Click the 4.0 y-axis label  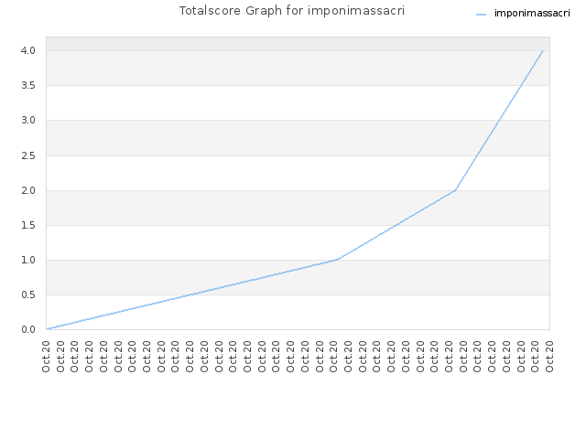pyautogui.click(x=28, y=50)
